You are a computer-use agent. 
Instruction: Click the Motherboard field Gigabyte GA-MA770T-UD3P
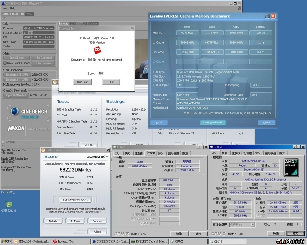(x=224, y=108)
